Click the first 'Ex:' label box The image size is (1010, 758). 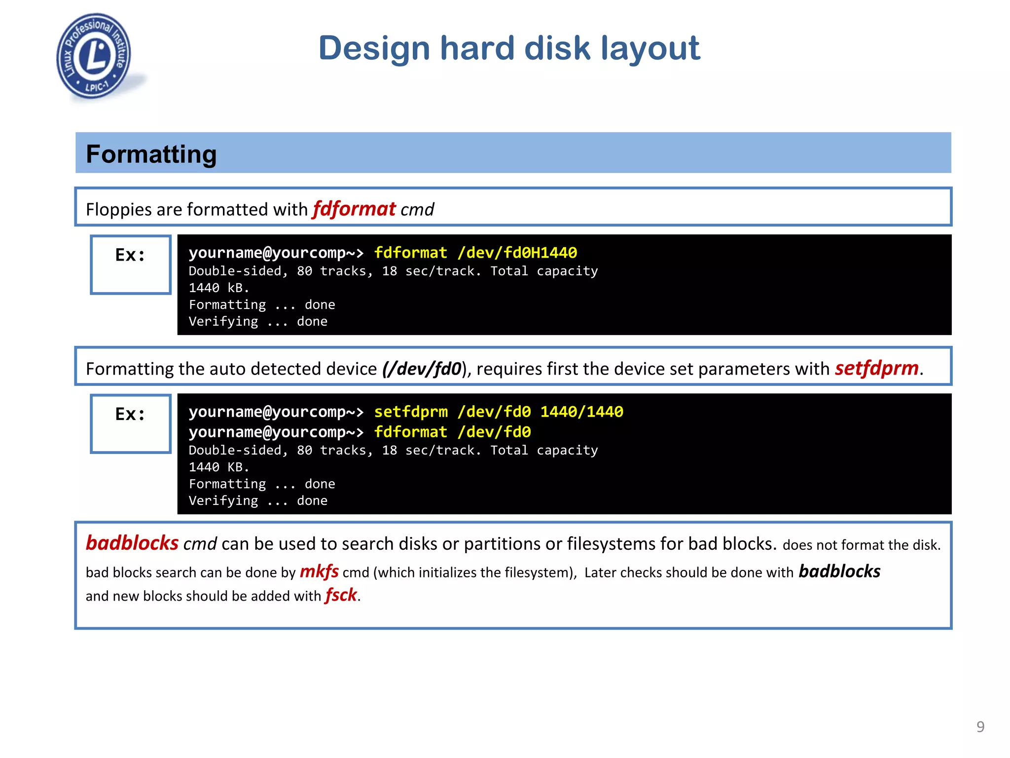(131, 265)
